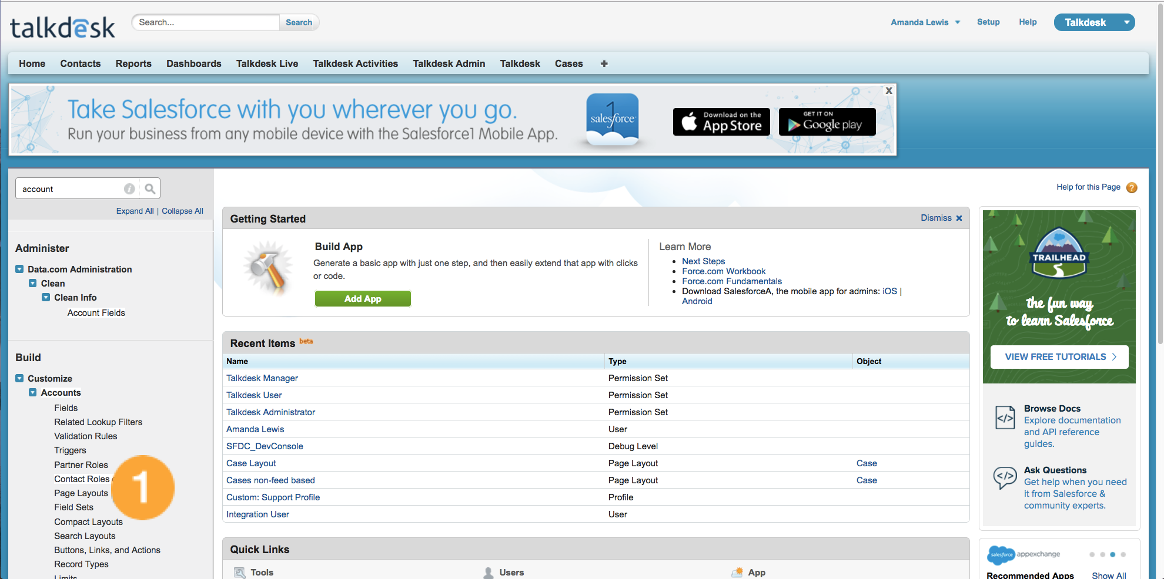Click the magnifier icon in setup search
Screen dimensions: 1164x579
[150, 188]
